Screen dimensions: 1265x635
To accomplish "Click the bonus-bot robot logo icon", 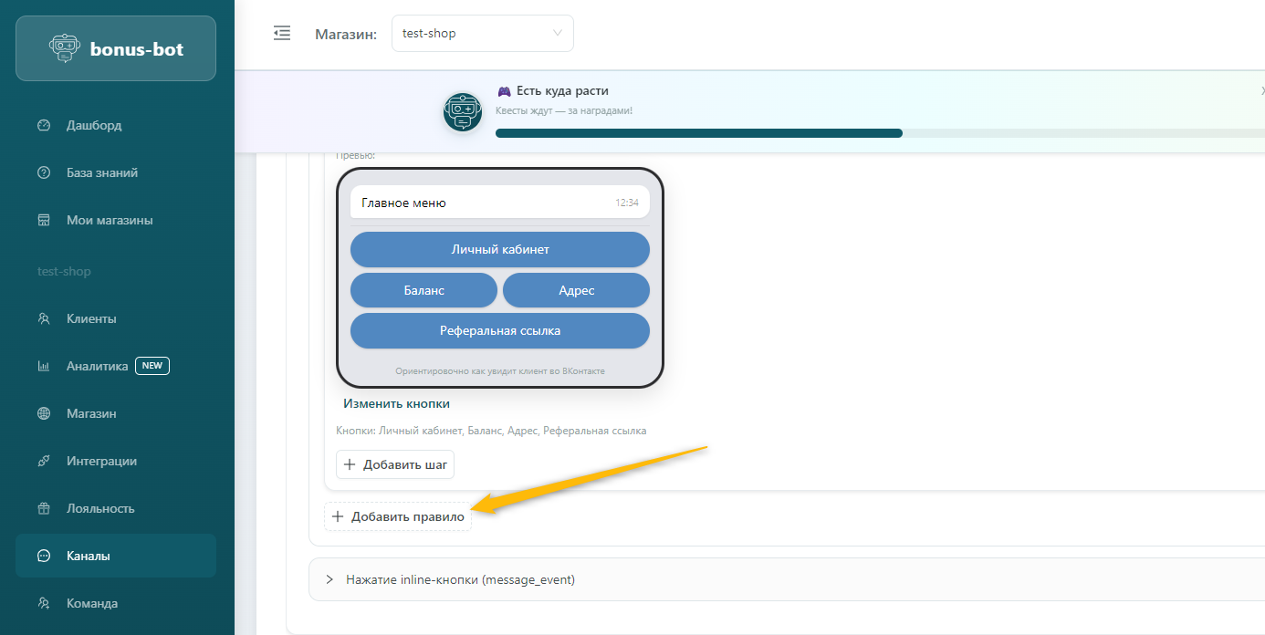I will click(x=64, y=48).
